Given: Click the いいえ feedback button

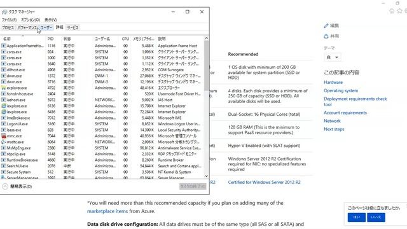Looking at the screenshot, I should tap(376, 218).
